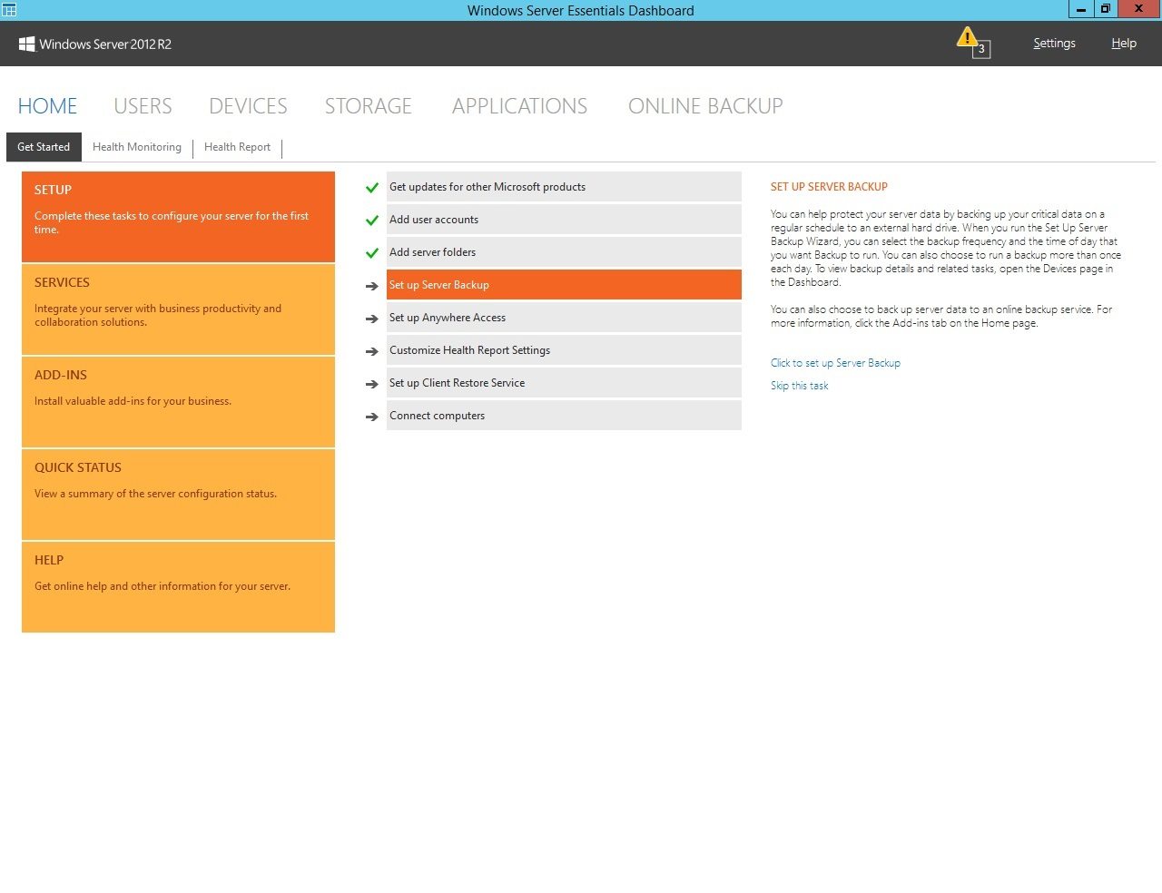Image resolution: width=1162 pixels, height=893 pixels.
Task: Close the Windows Server Essentials Dashboard
Action: point(1138,9)
